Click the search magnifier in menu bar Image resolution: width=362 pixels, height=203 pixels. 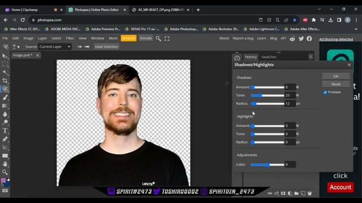click(158, 38)
